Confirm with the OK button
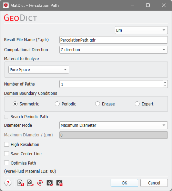The image size is (172, 191). tap(124, 183)
